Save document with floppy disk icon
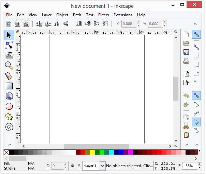This screenshot has height=174, width=206. 186,52
